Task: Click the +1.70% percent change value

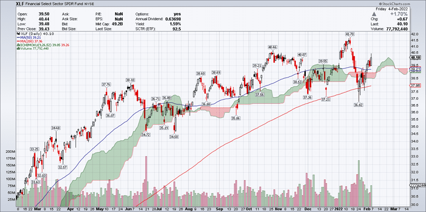Action: point(398,14)
